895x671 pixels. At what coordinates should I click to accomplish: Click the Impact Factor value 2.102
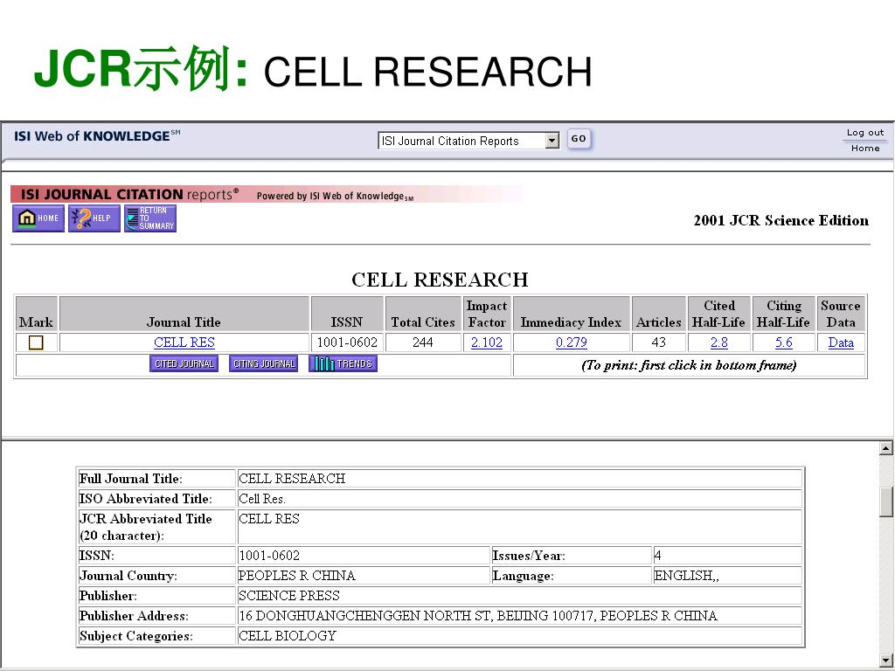487,342
